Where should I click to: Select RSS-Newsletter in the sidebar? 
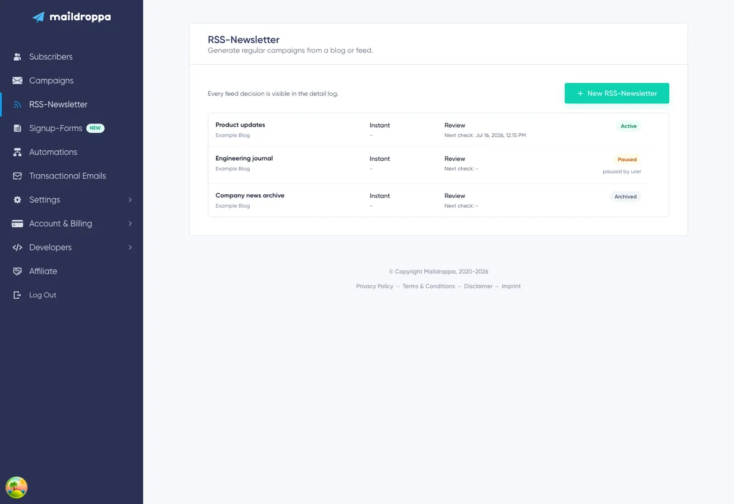(x=58, y=104)
